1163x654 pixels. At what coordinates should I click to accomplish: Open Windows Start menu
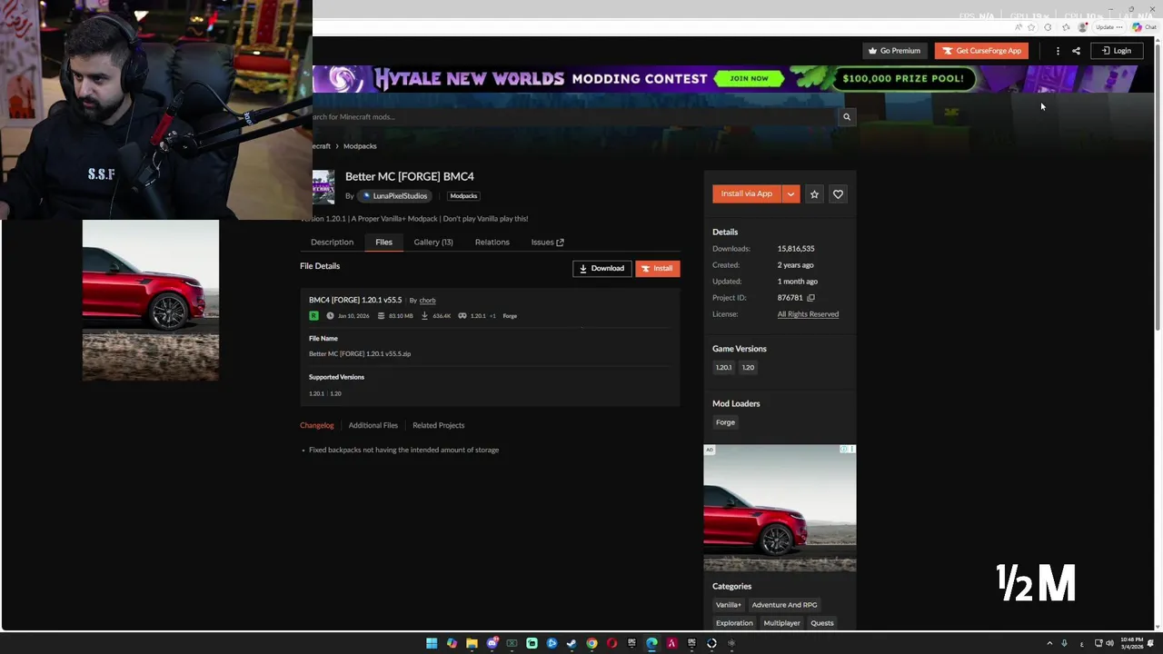click(x=432, y=643)
